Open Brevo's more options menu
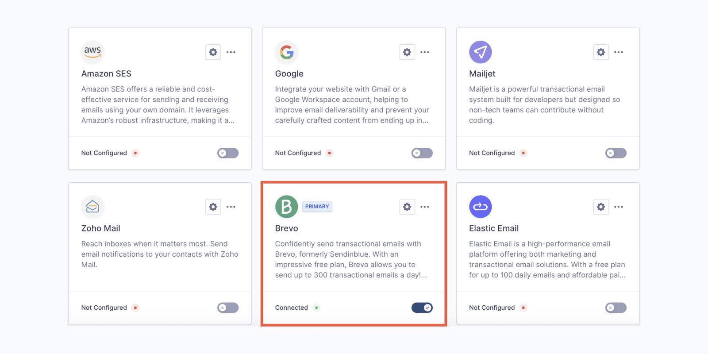The width and height of the screenshot is (708, 354). click(425, 207)
